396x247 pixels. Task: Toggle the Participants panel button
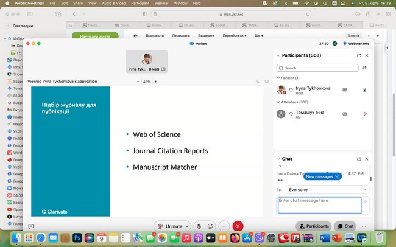tap(314, 226)
